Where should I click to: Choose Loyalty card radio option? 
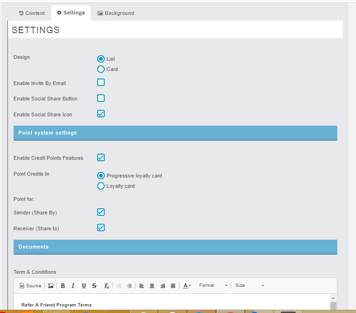pyautogui.click(x=101, y=186)
